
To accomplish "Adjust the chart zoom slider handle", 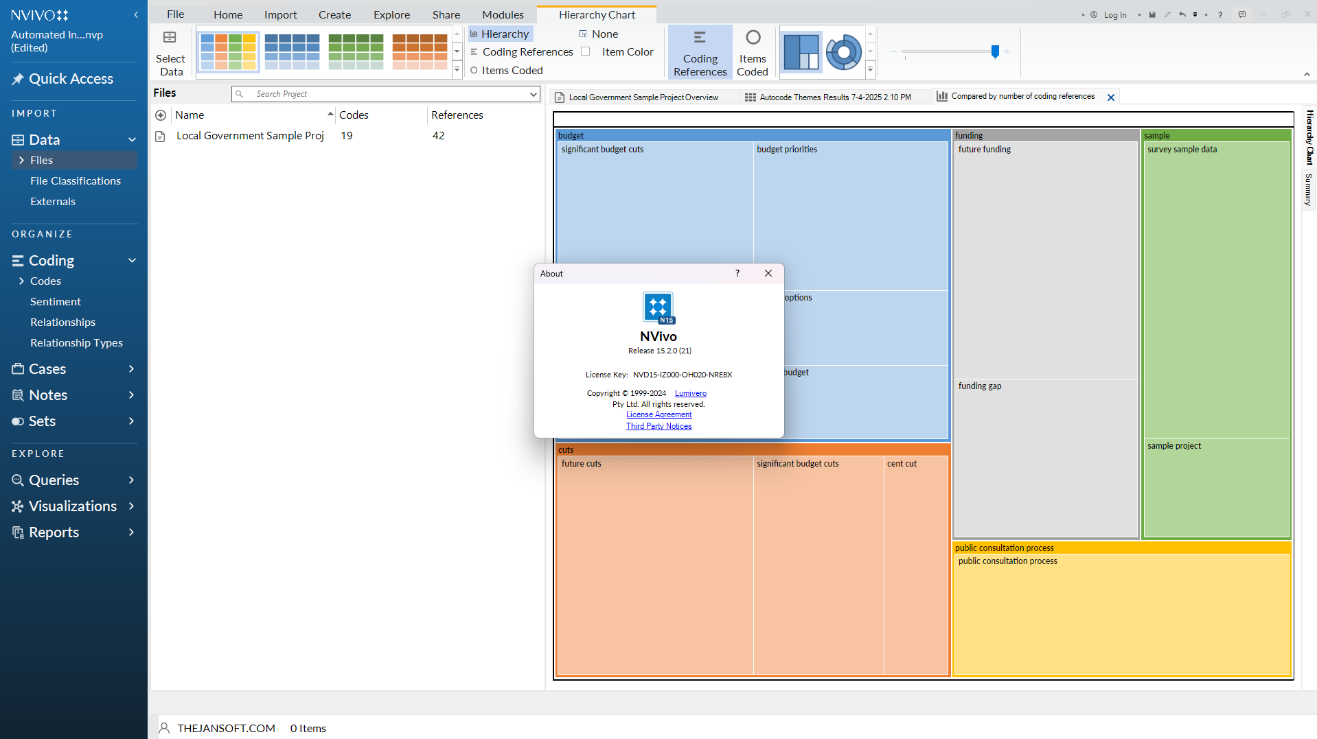I will pos(995,51).
